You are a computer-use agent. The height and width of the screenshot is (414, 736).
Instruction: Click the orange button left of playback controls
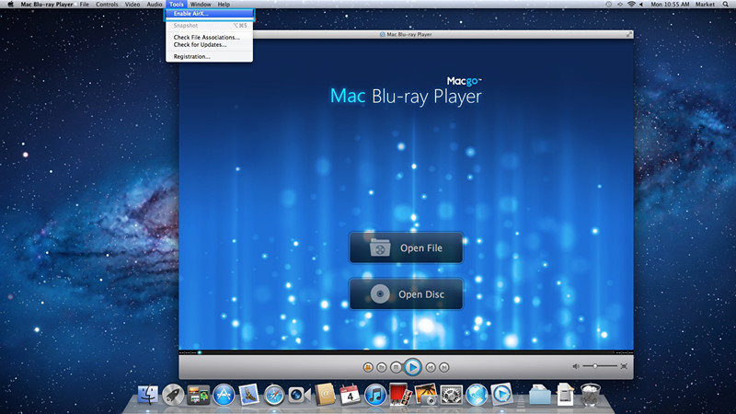click(368, 366)
